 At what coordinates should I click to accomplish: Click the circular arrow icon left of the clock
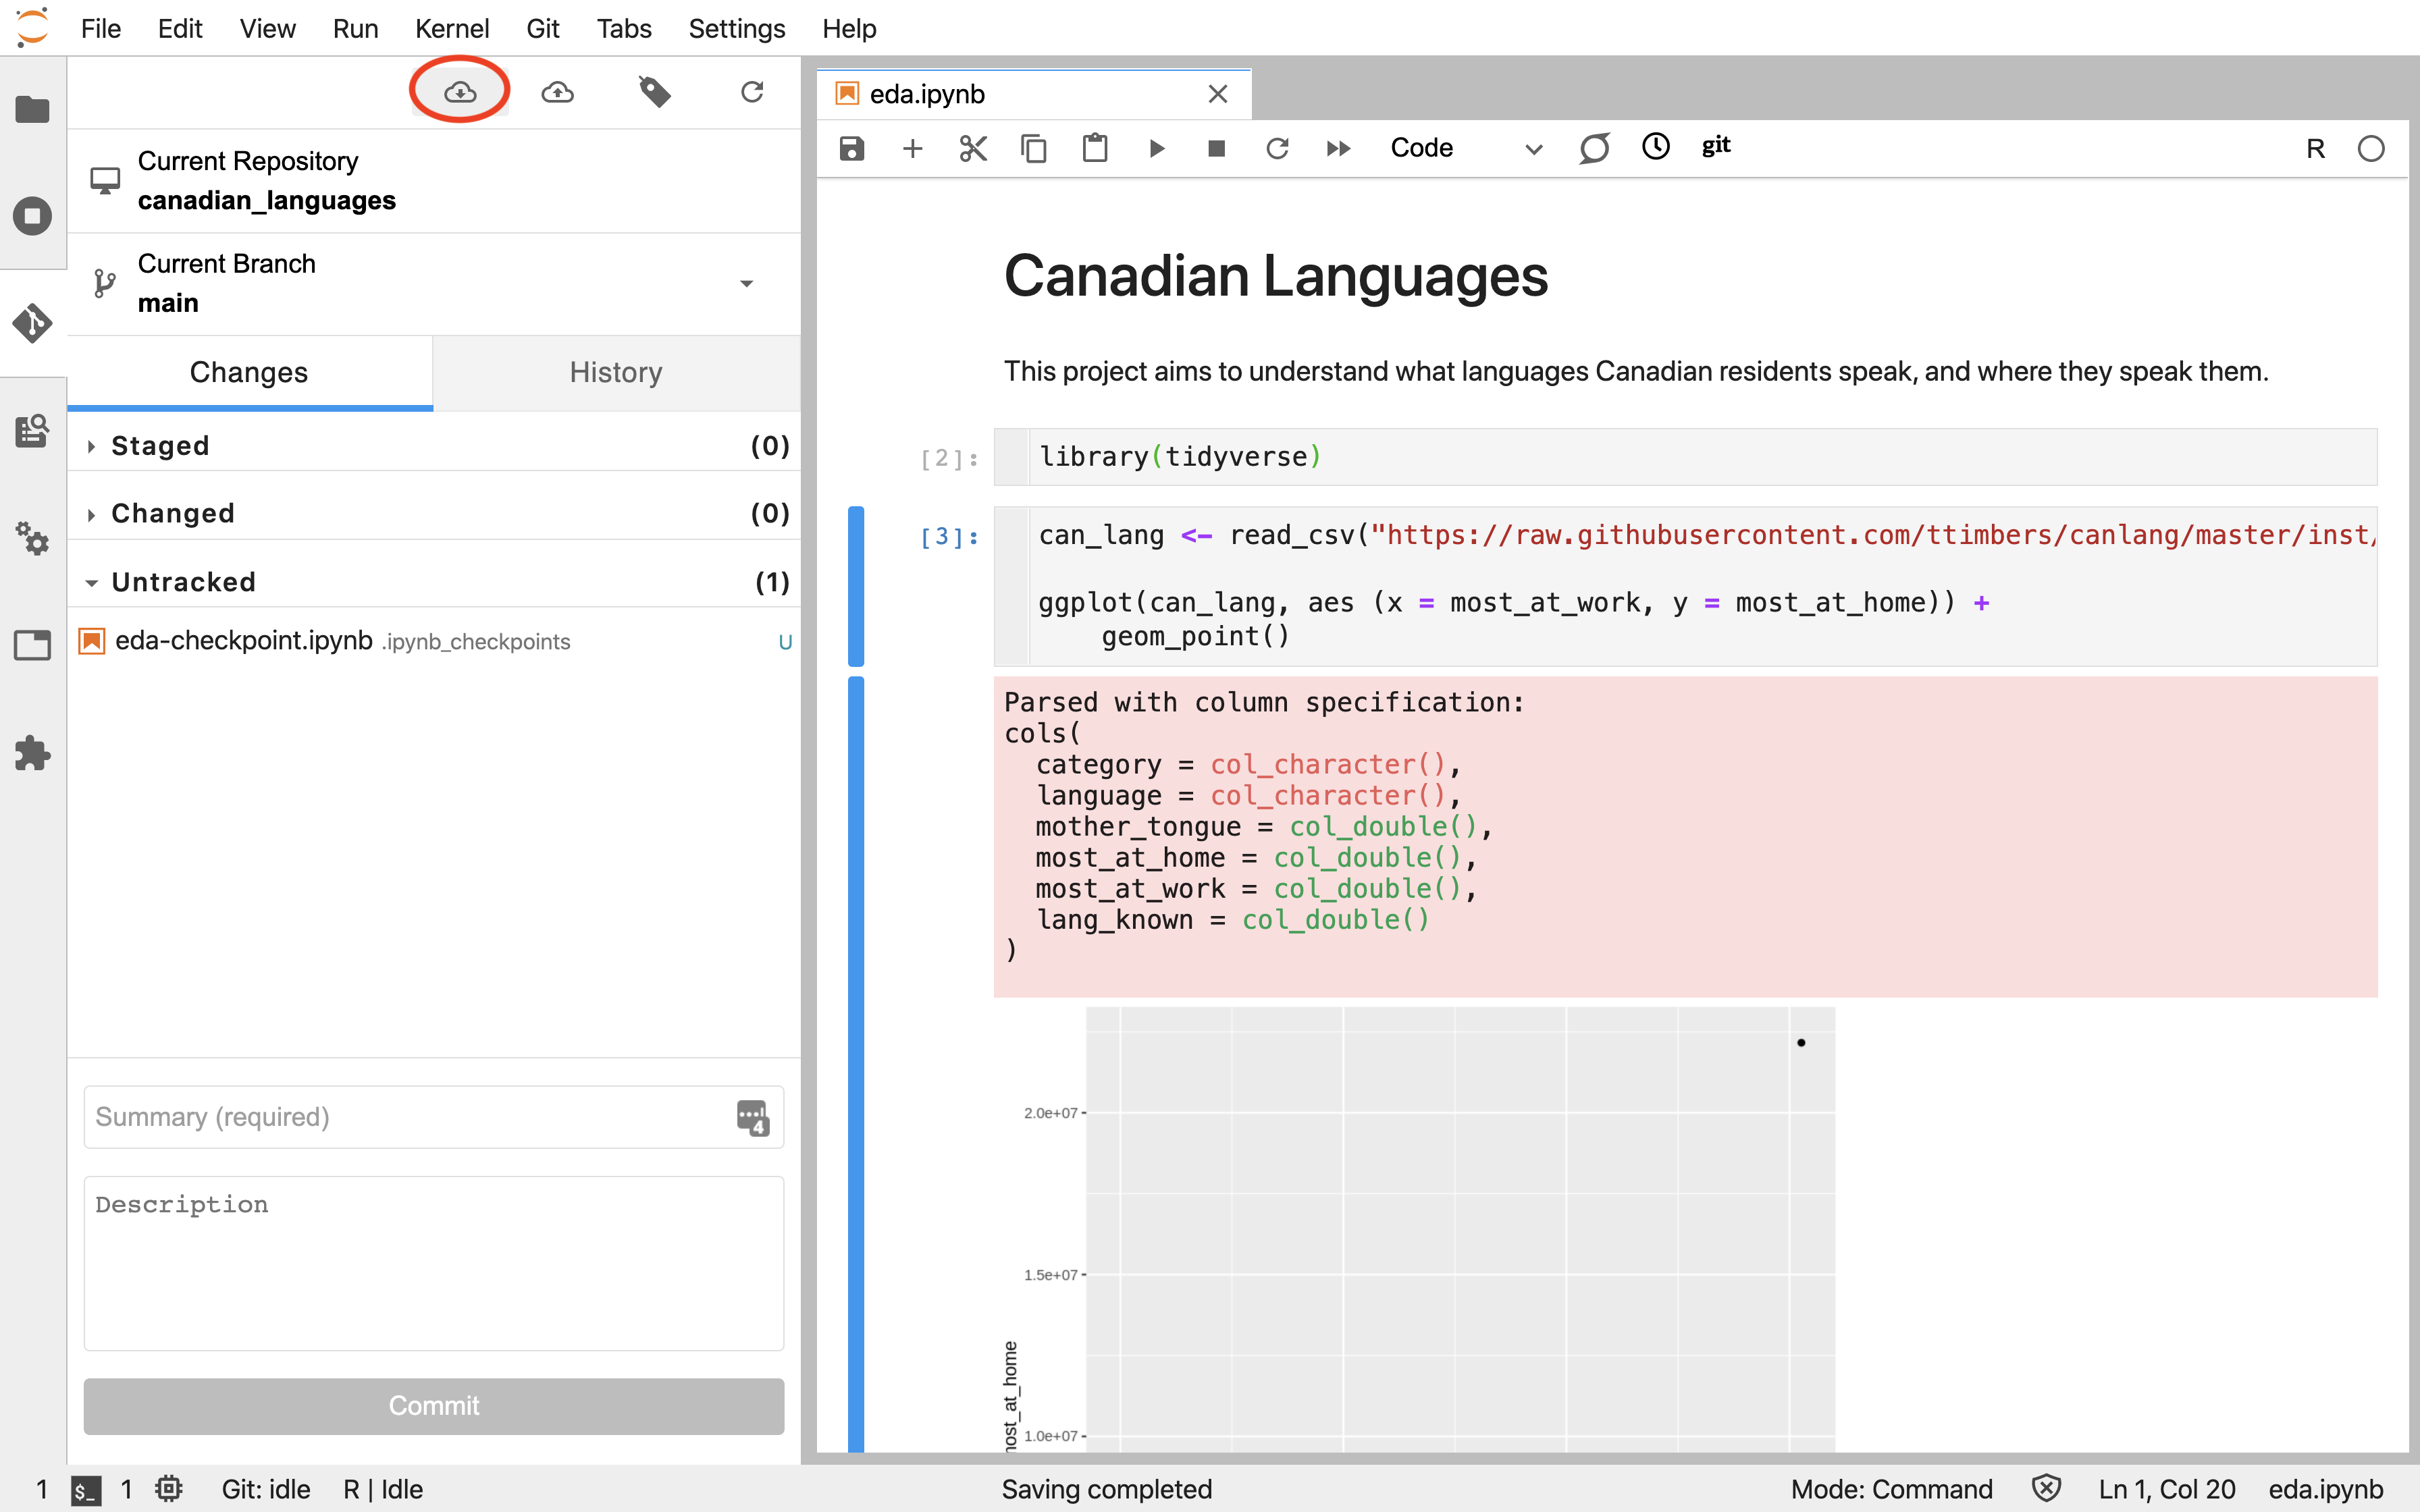click(x=1594, y=148)
